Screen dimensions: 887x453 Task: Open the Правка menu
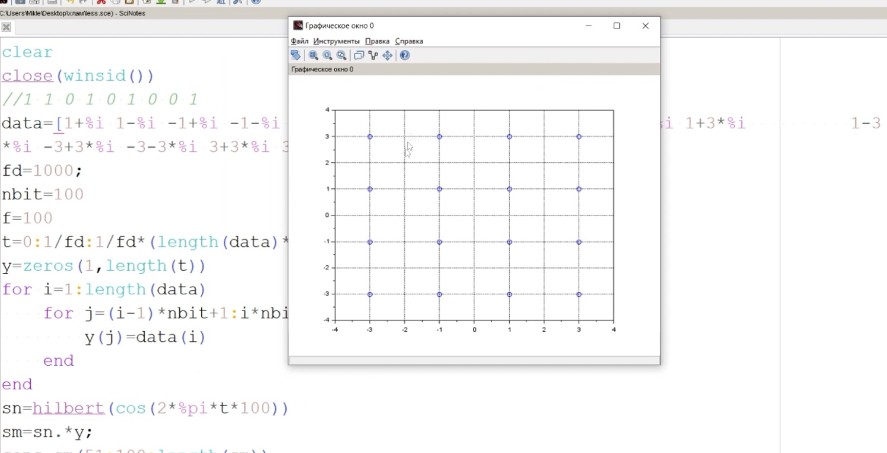[377, 41]
